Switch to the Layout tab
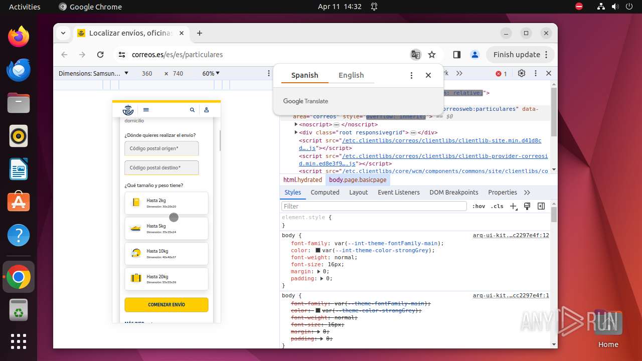This screenshot has height=361, width=642. tap(359, 192)
